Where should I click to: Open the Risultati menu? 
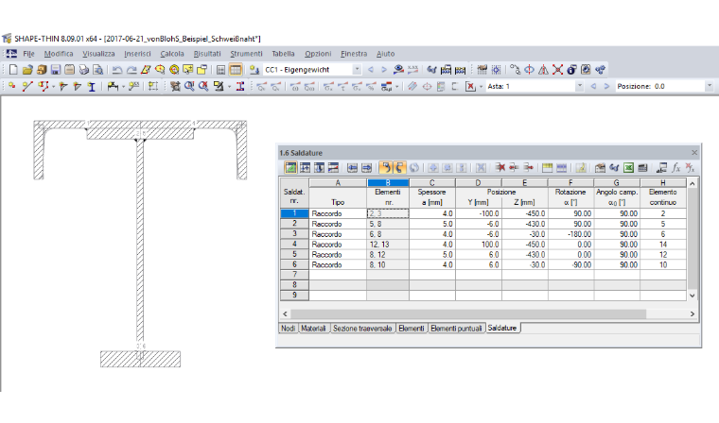click(207, 54)
